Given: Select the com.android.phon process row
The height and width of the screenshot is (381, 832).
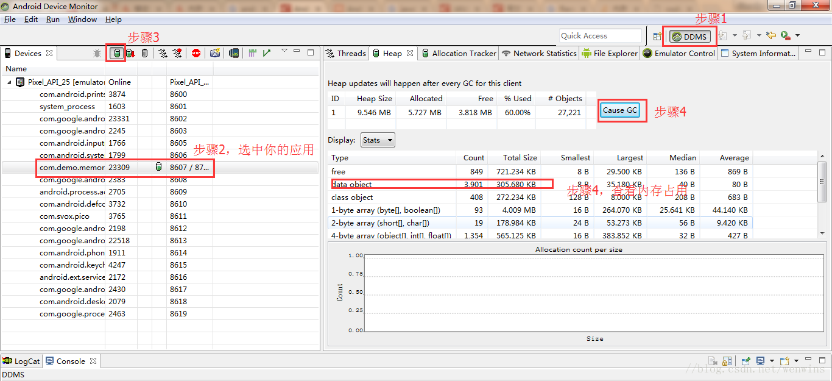Looking at the screenshot, I should (x=160, y=252).
